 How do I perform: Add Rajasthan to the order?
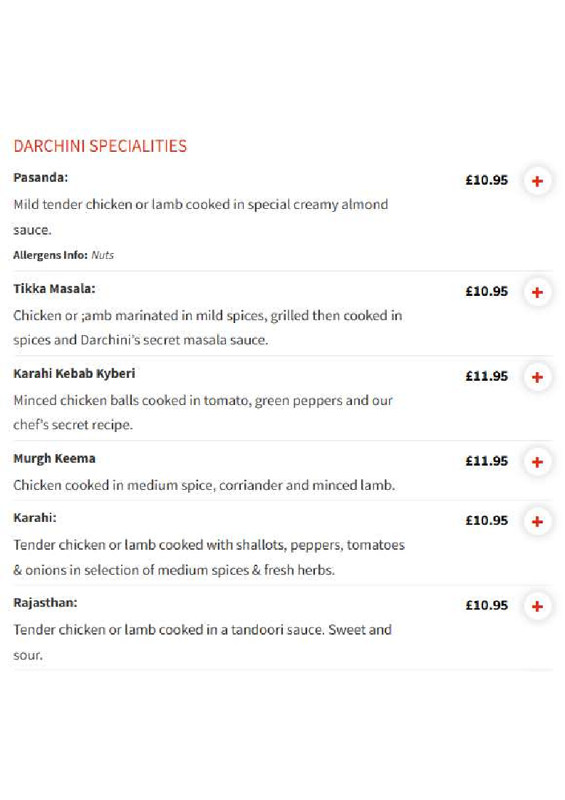537,606
